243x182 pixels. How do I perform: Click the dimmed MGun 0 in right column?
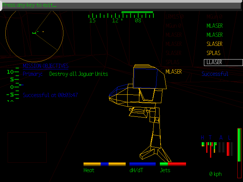(214, 17)
